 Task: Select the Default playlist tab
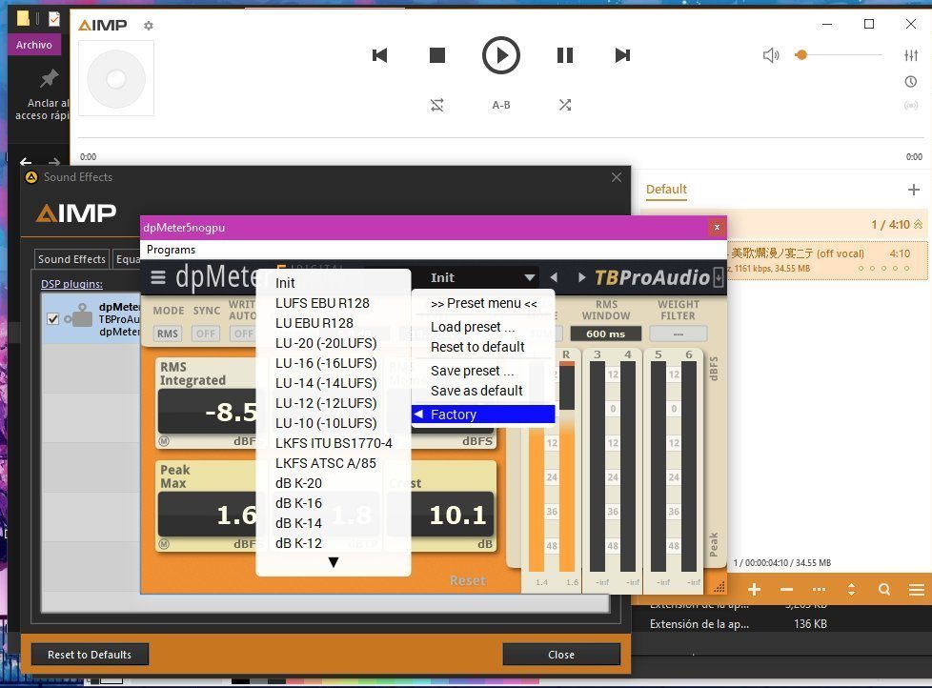666,190
